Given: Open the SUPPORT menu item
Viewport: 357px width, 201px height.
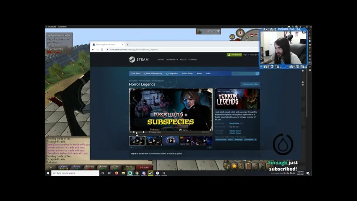Looking at the screenshot, I should (x=193, y=59).
